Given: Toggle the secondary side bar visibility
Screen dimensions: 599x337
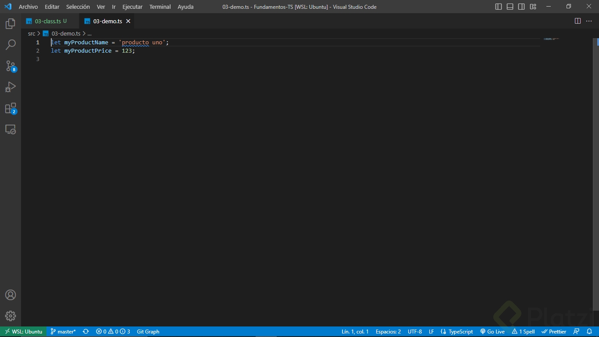Looking at the screenshot, I should point(521,7).
